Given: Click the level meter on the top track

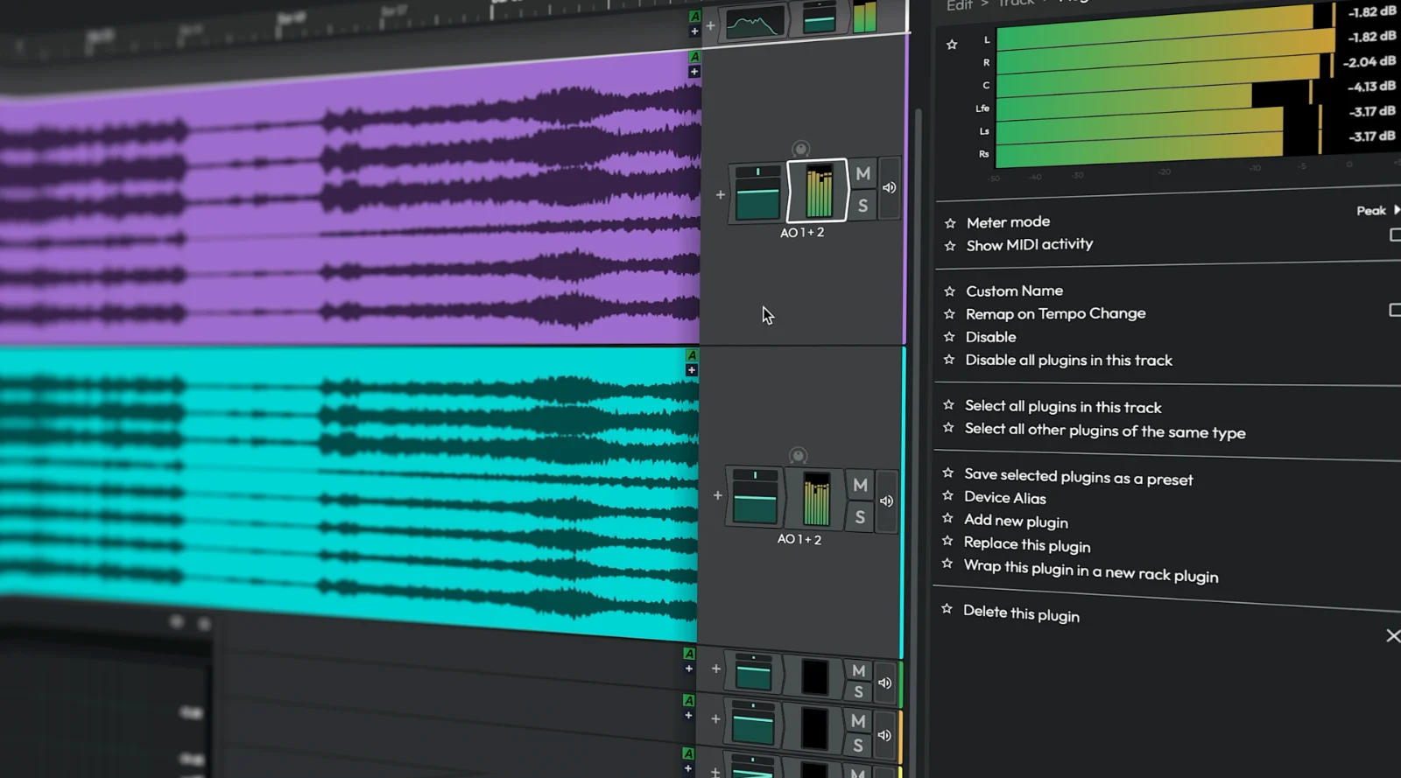Looking at the screenshot, I should click(864, 18).
